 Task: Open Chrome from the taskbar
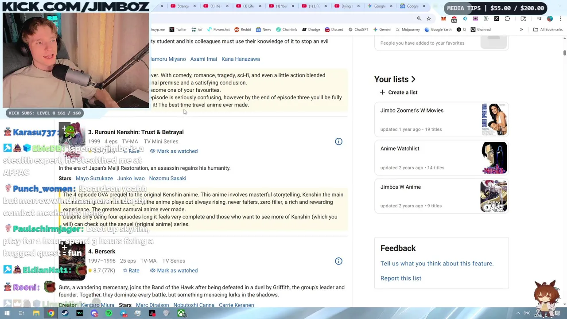(x=51, y=313)
